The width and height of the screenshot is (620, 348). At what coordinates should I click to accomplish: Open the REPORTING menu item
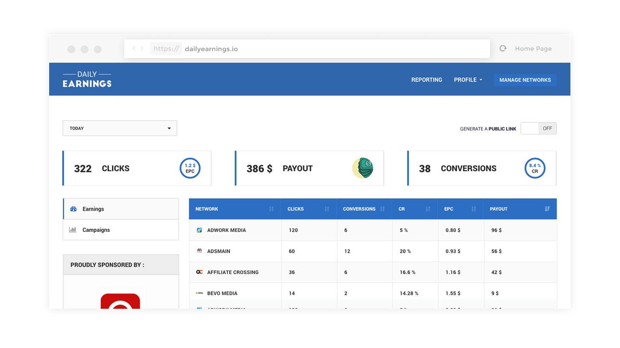point(426,80)
